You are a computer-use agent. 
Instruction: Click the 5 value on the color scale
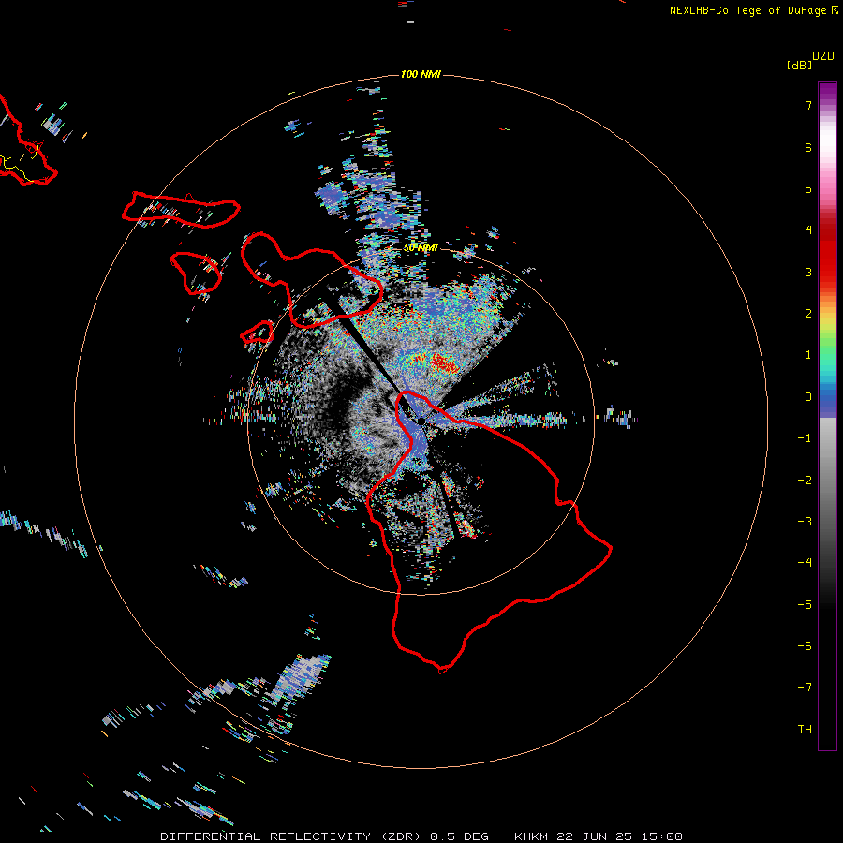coord(808,188)
